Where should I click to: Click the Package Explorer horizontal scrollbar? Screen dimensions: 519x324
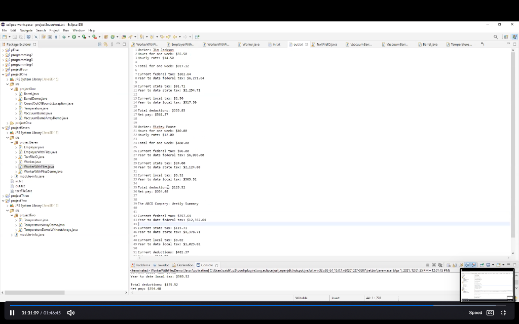click(x=34, y=293)
